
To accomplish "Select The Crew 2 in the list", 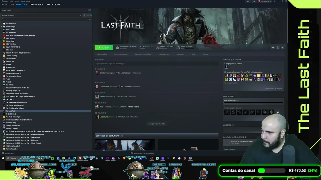I will coord(10,99).
